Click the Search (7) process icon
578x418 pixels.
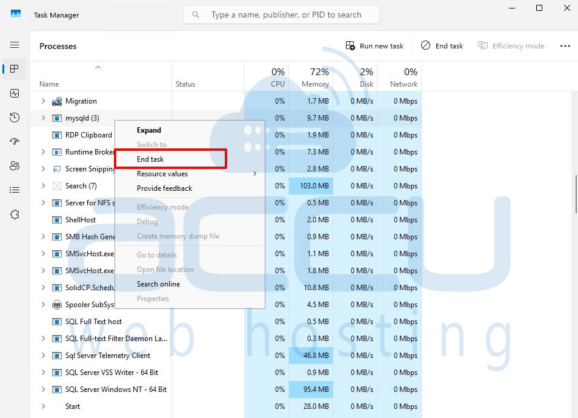point(57,186)
